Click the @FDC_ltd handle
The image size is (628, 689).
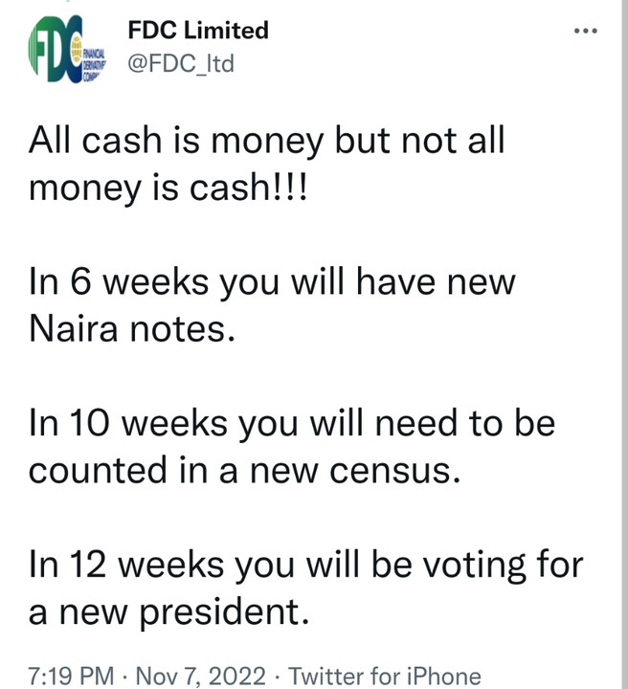[180, 64]
